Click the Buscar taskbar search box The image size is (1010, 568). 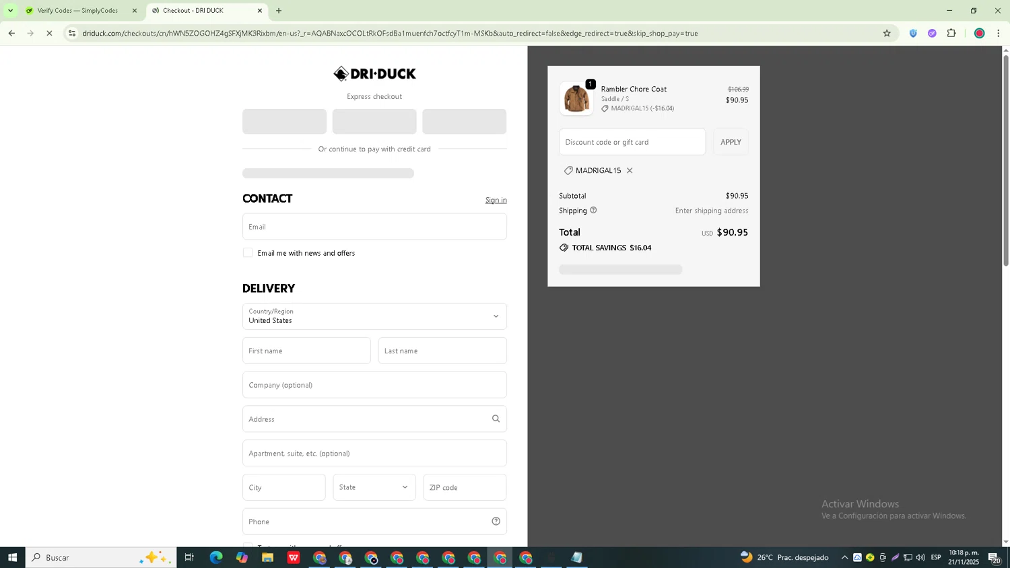tap(101, 557)
